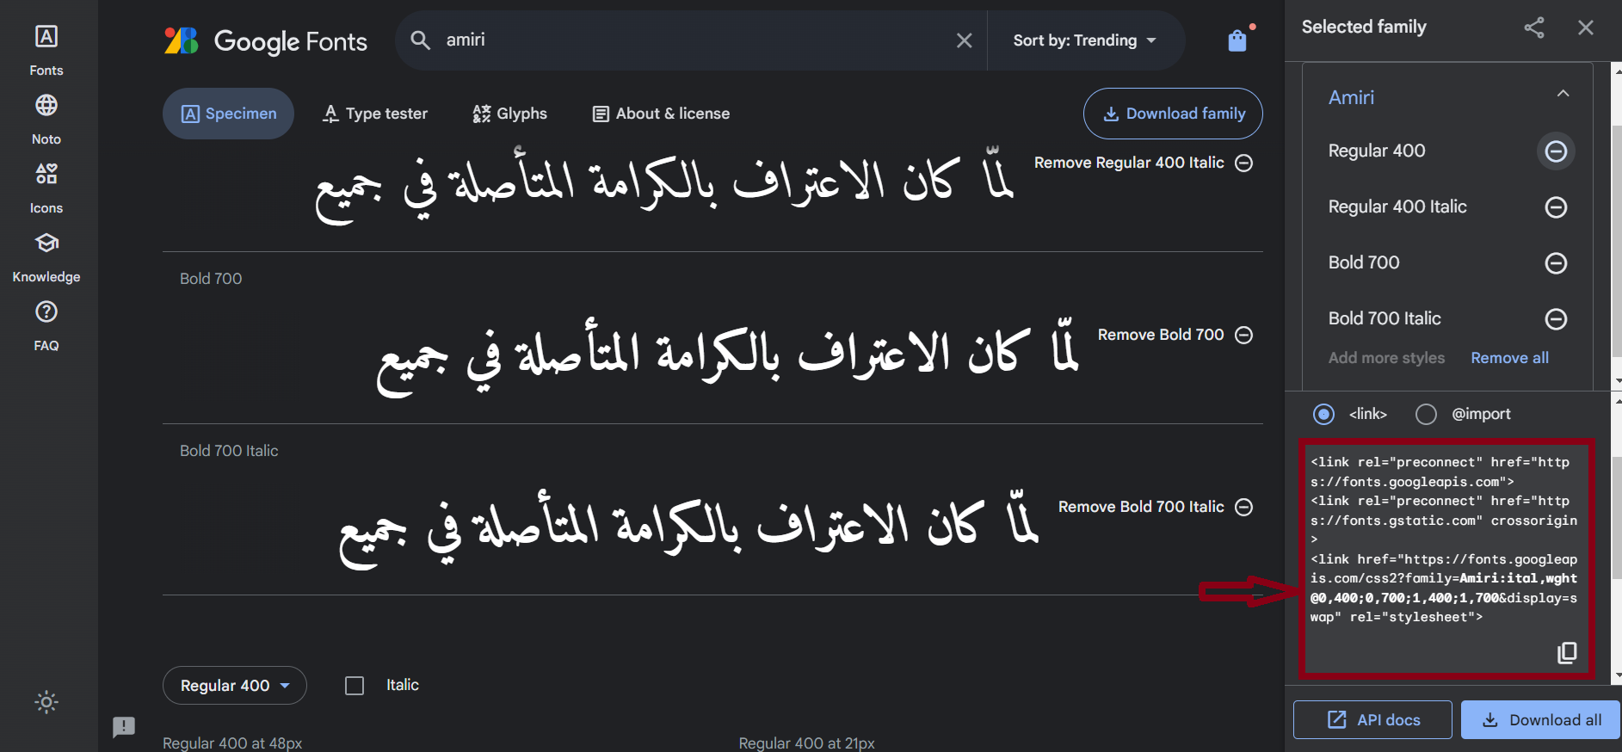
Task: Click Remove Bold 700 in specimen
Action: coord(1175,335)
